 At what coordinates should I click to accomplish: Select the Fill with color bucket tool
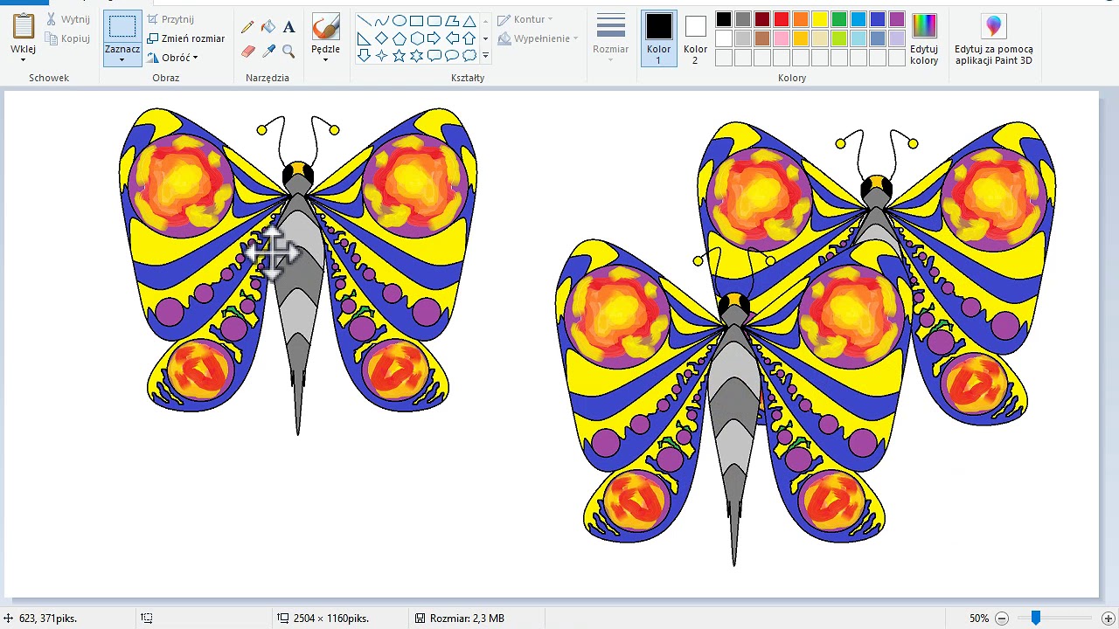pos(268,27)
